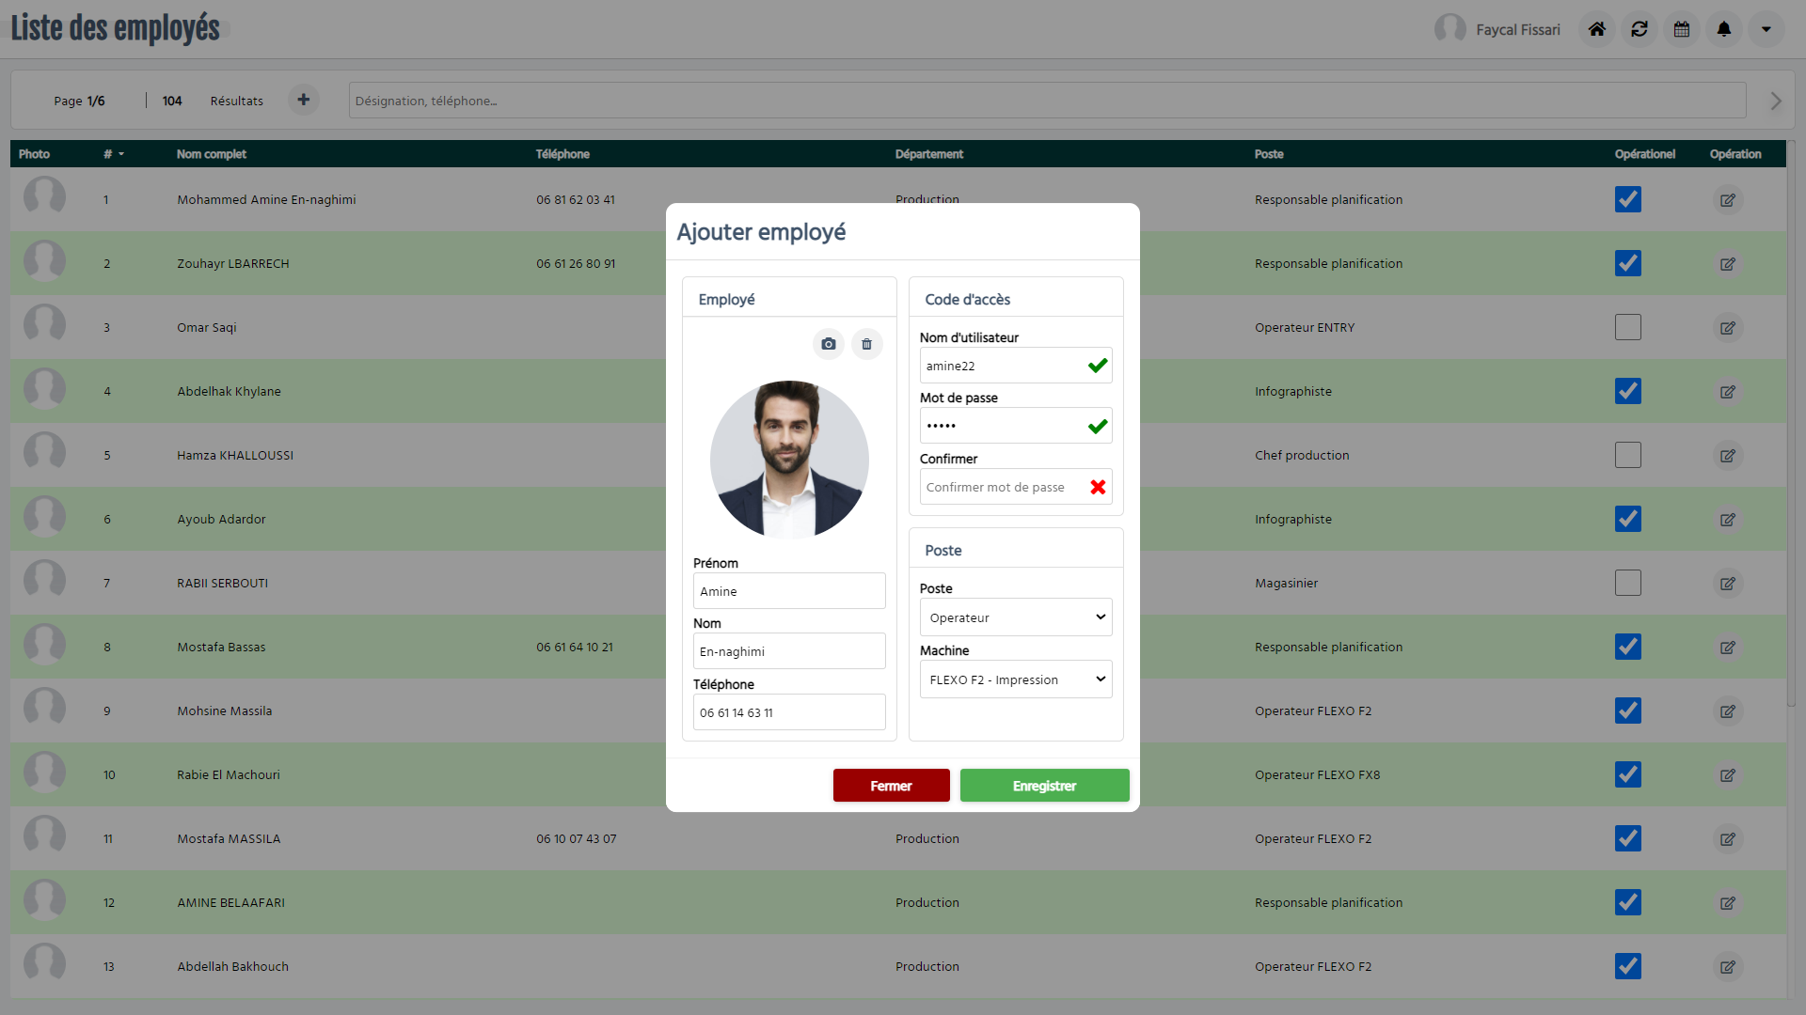The height and width of the screenshot is (1015, 1806).
Task: Open the home icon in header
Action: (1597, 29)
